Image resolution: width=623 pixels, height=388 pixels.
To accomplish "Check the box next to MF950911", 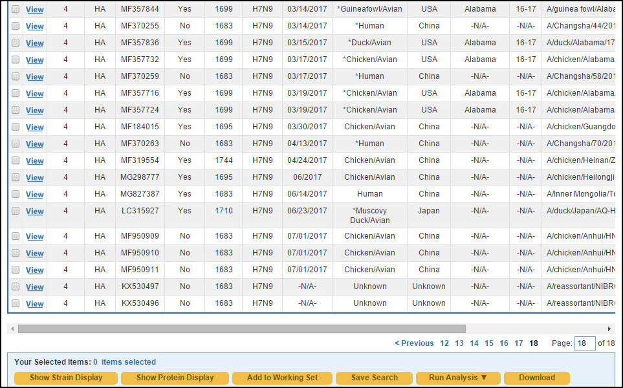I will 16,270.
